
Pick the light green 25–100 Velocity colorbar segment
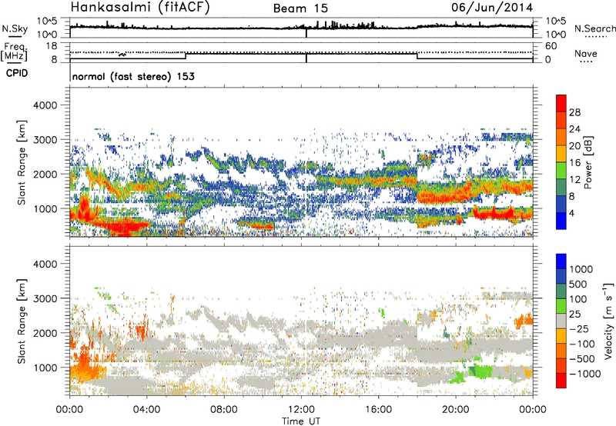pos(561,307)
